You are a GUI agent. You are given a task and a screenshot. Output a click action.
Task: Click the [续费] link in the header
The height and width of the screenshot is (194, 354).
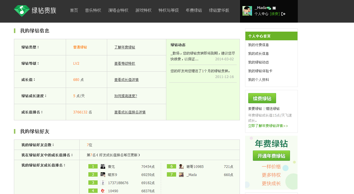click(275, 14)
